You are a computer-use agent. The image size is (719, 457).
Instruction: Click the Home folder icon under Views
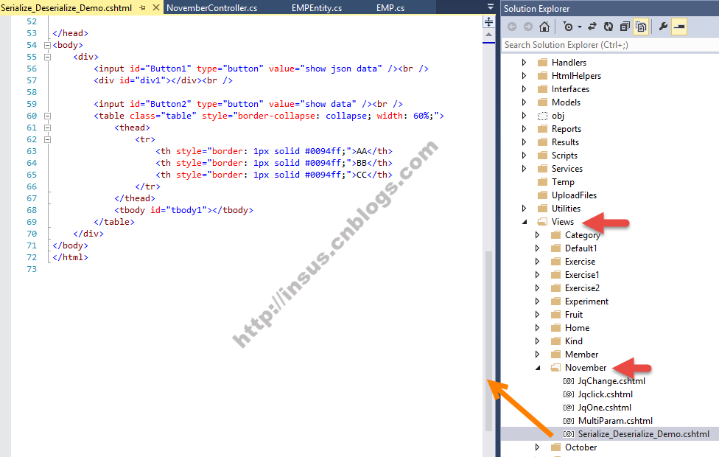click(555, 329)
